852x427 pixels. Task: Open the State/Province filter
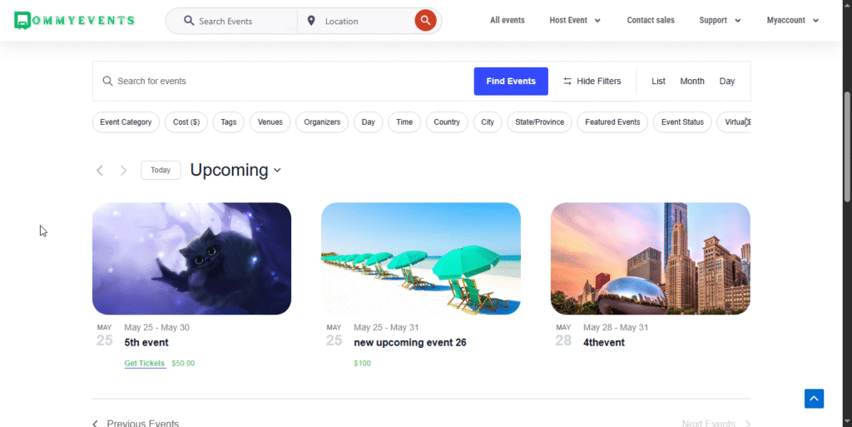coord(539,122)
